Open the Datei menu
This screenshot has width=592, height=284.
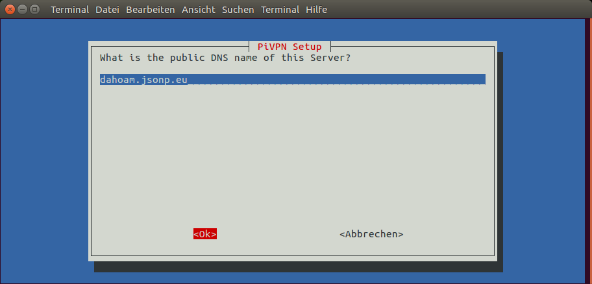107,10
